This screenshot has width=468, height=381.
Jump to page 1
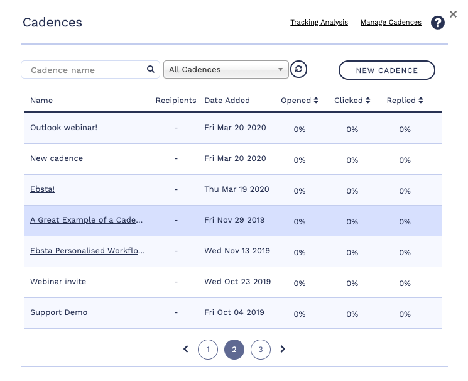208,350
